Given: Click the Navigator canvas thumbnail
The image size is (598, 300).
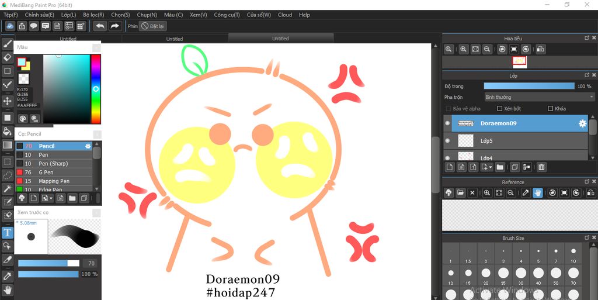Looking at the screenshot, I should pyautogui.click(x=519, y=61).
